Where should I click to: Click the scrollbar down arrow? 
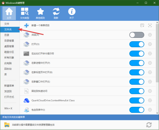click(x=157, y=113)
